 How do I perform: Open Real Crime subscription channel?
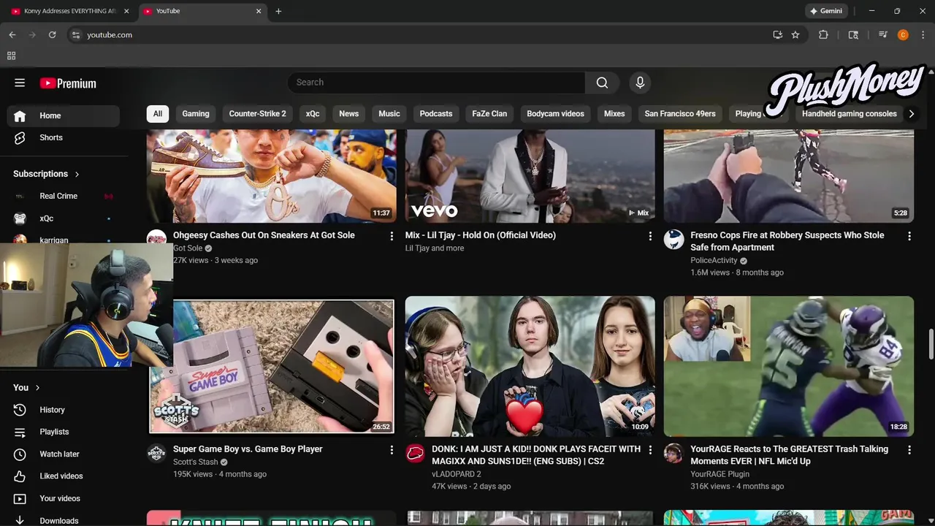coord(64,196)
